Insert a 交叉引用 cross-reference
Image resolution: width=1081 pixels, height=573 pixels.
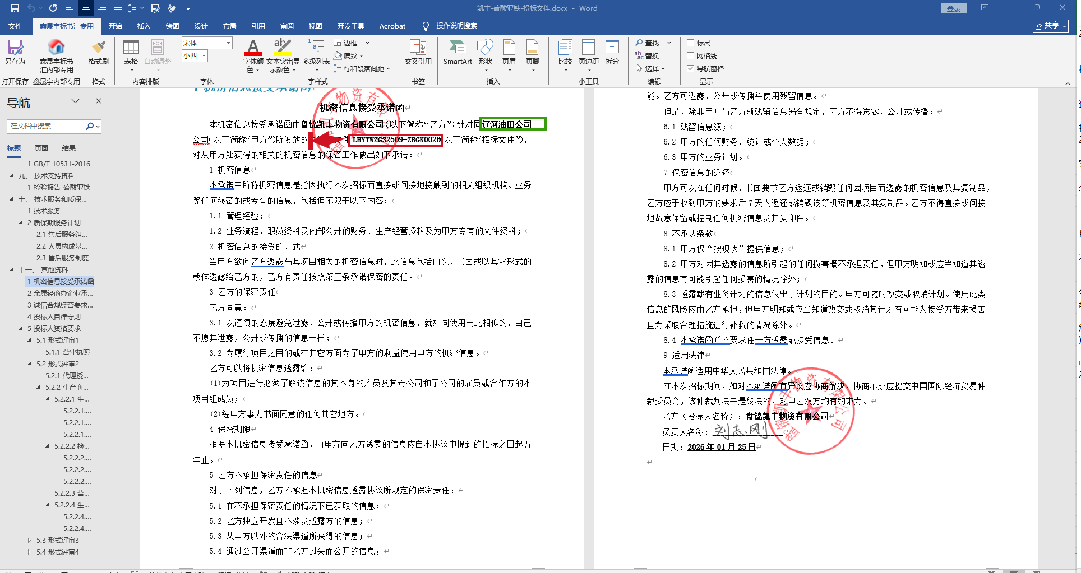[418, 52]
